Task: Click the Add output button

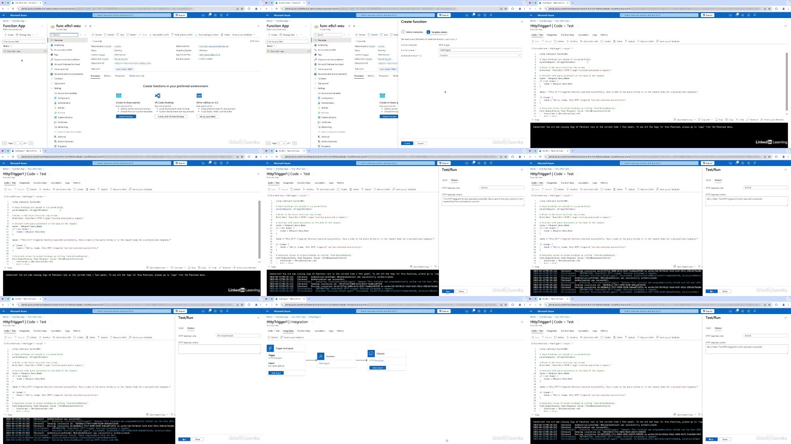Action: (377, 368)
